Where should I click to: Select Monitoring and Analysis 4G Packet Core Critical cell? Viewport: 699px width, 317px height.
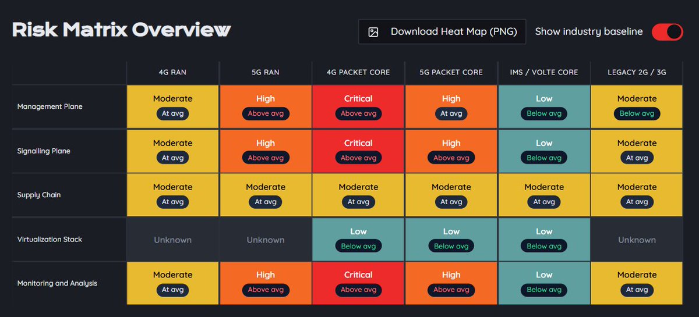tap(358, 283)
